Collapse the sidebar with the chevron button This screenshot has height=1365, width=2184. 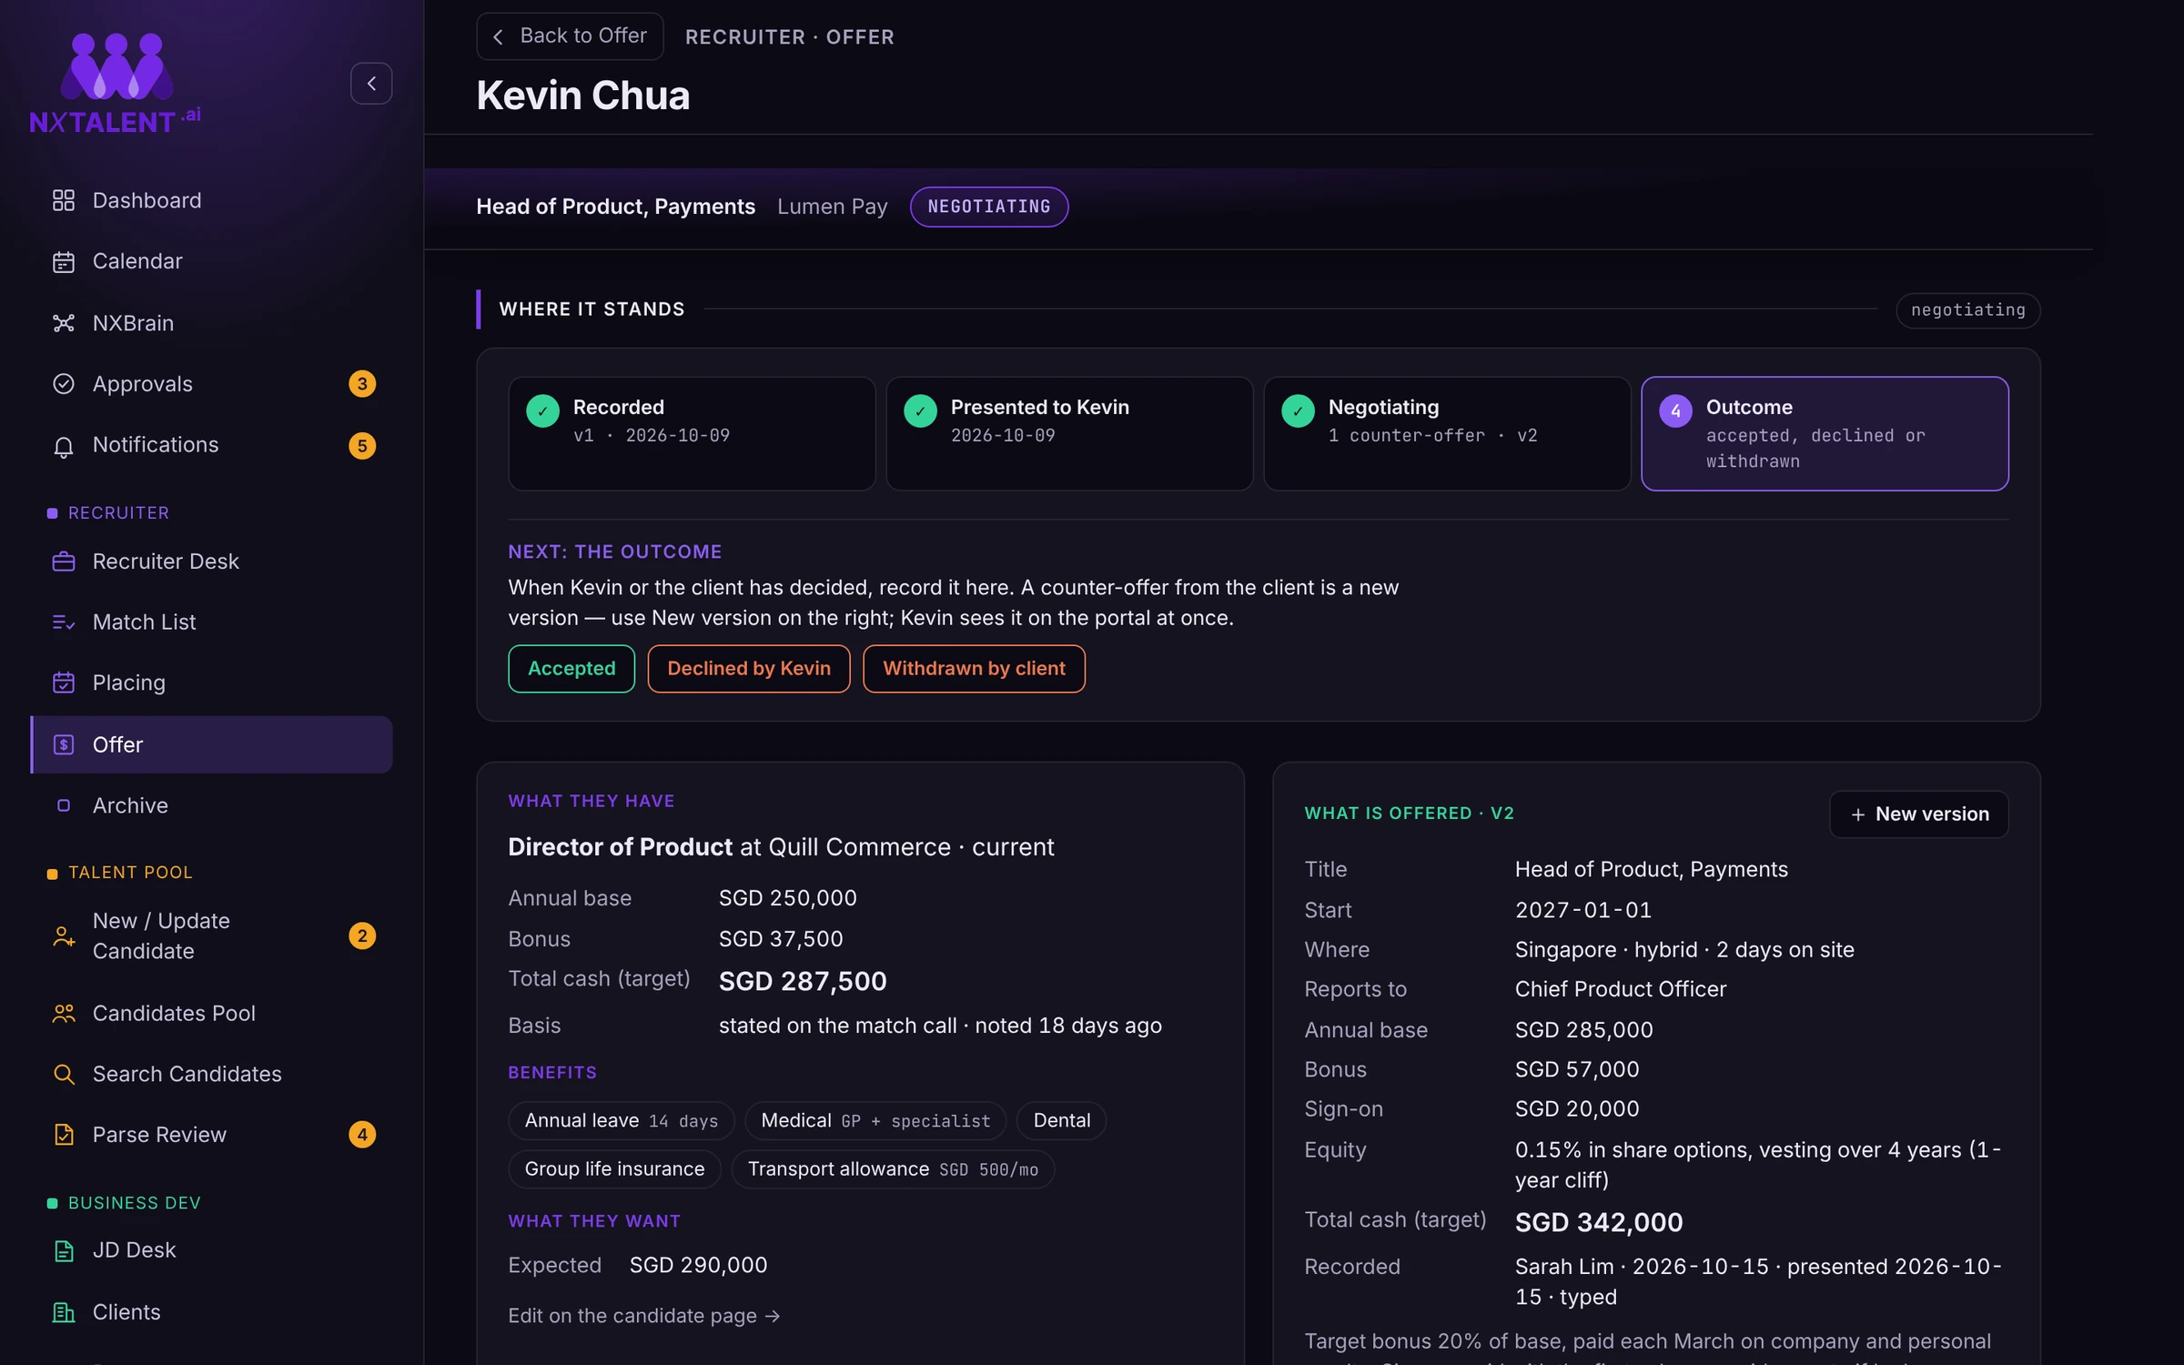(x=371, y=84)
